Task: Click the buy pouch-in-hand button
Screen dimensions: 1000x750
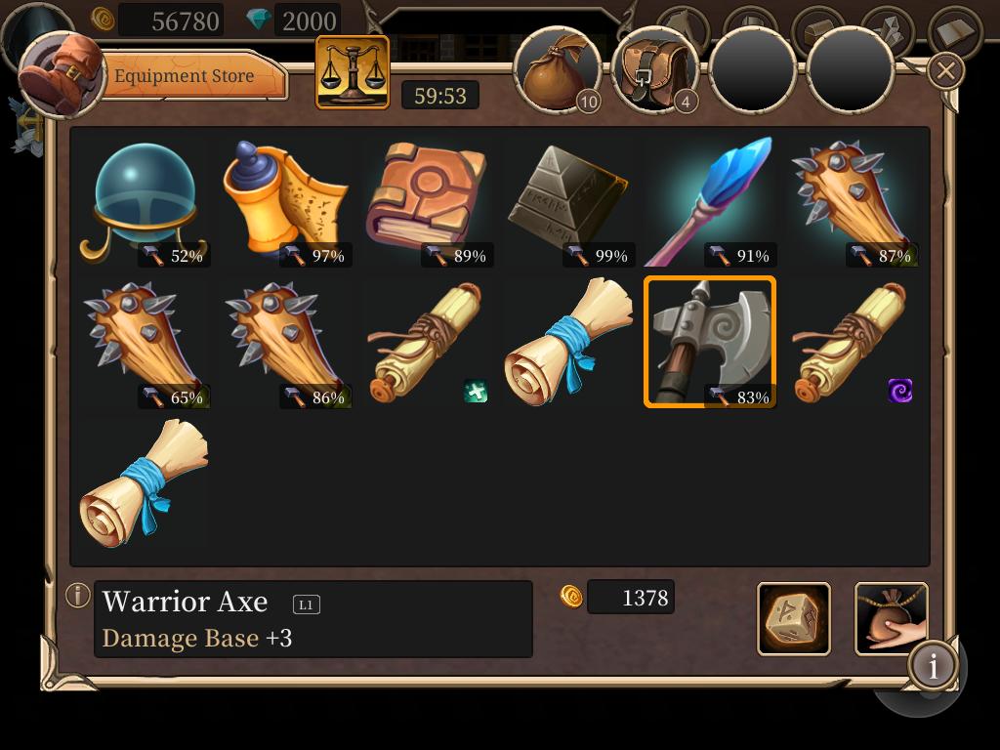Action: 891,618
